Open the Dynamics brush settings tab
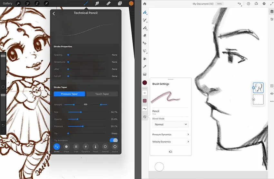Viewport: 274px width, 179px height. (86, 148)
